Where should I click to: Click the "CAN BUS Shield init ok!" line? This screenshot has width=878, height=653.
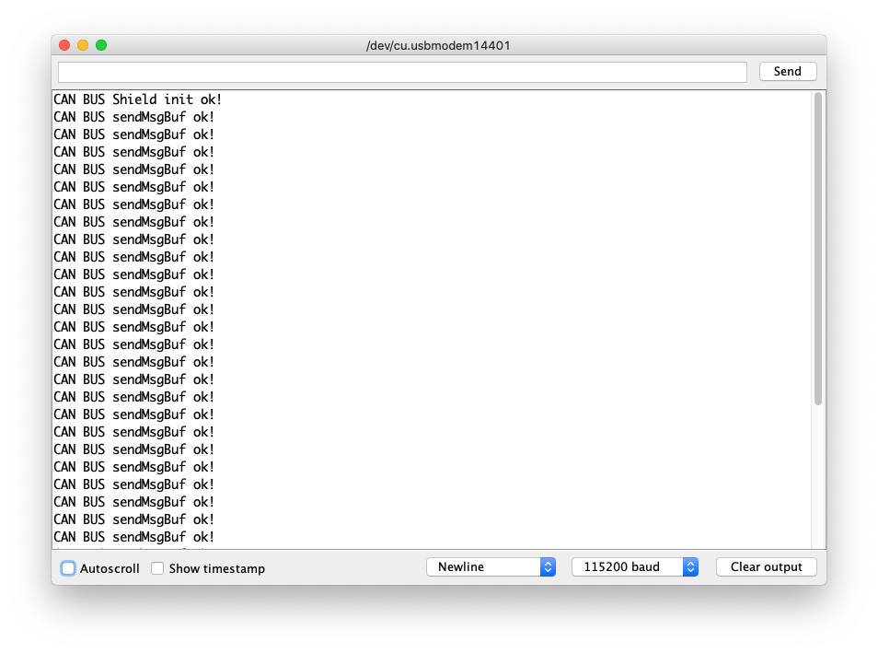pyautogui.click(x=138, y=99)
